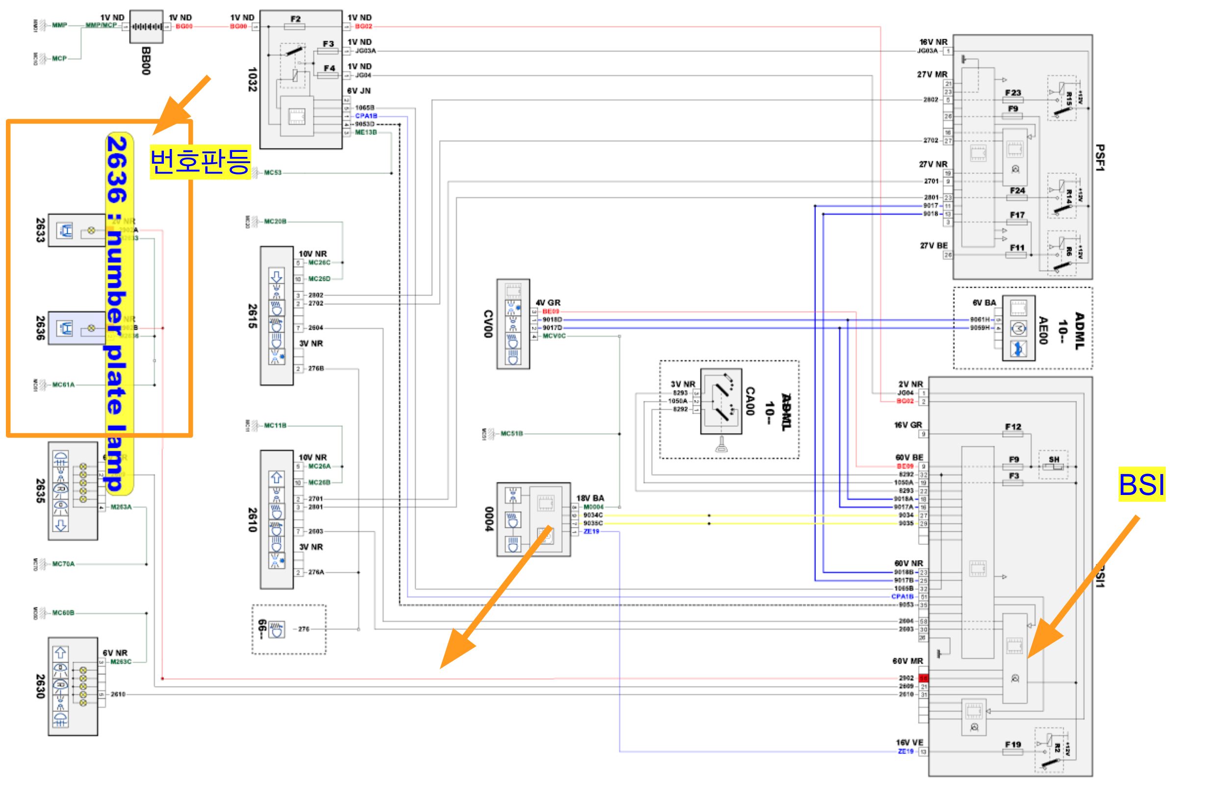Image resolution: width=1205 pixels, height=790 pixels.
Task: Select the F2 fuse in box 1032
Action: coord(295,25)
